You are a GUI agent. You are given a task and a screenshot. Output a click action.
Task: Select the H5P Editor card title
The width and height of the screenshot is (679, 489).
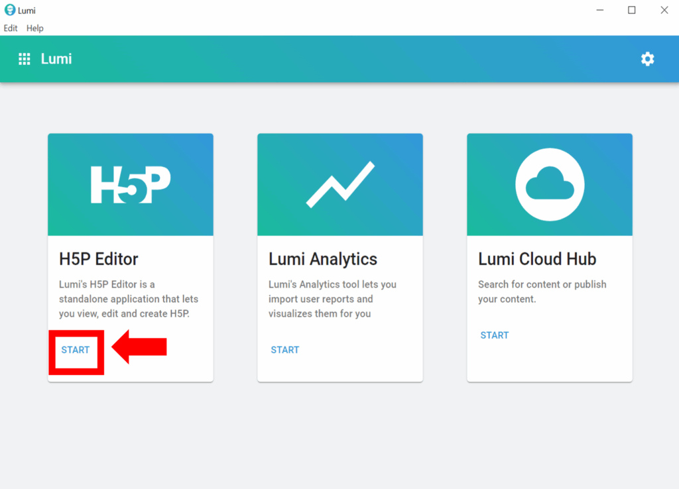[99, 259]
